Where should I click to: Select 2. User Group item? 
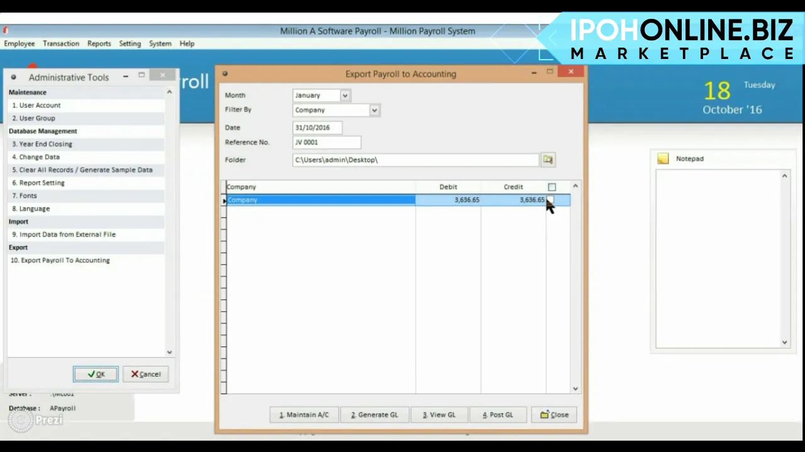pos(86,118)
